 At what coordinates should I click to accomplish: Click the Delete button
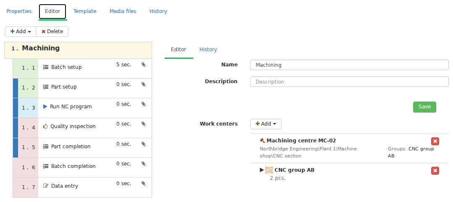(x=52, y=31)
